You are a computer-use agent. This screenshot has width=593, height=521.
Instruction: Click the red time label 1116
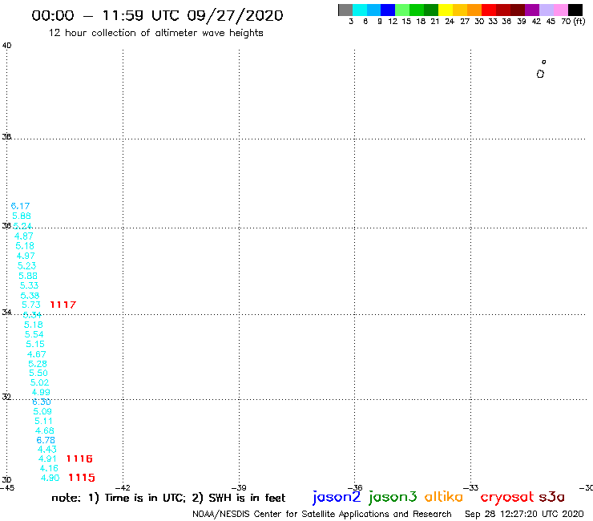[79, 458]
